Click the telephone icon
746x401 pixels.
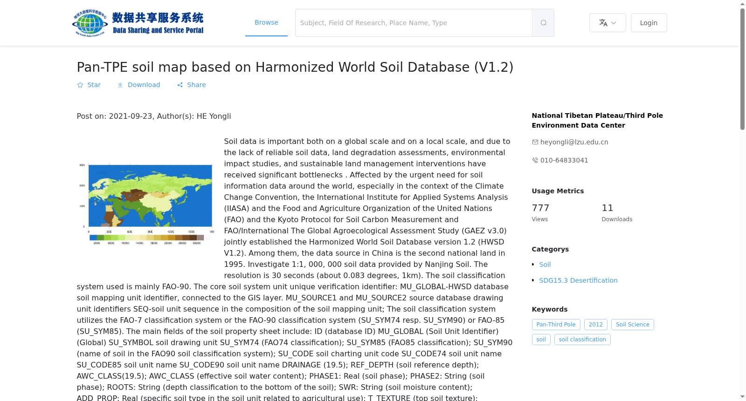[x=535, y=160]
